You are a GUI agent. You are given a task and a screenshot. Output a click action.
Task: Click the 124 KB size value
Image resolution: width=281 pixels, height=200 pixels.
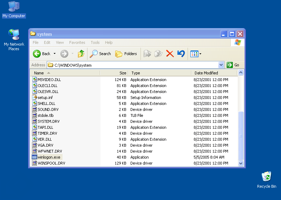tap(120, 80)
